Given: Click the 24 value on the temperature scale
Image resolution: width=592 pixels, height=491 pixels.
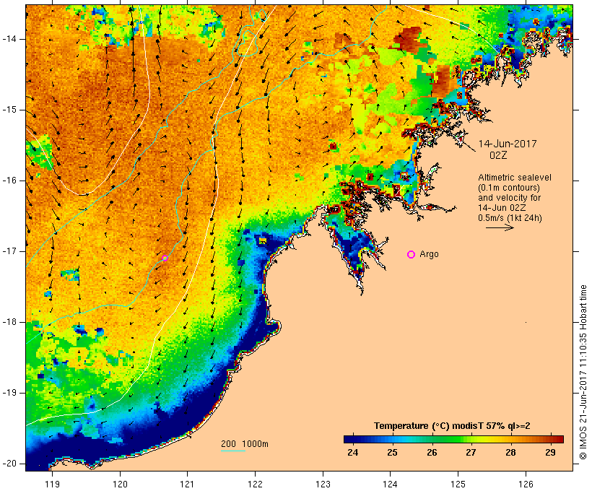Looking at the screenshot, I should (352, 453).
